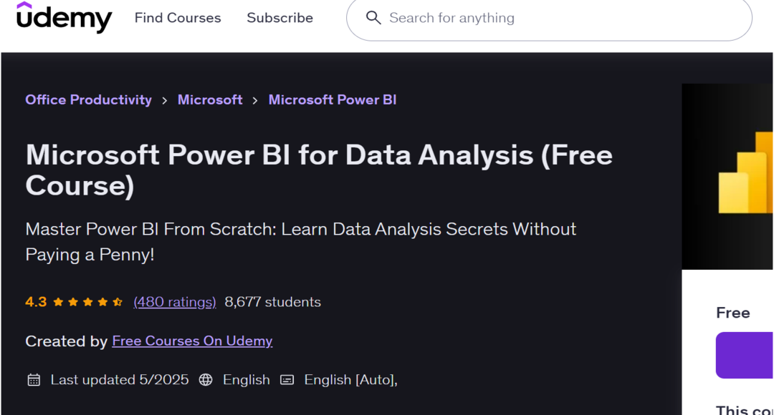Open the (480 ratings) link
This screenshot has height=415, width=774.
click(174, 302)
